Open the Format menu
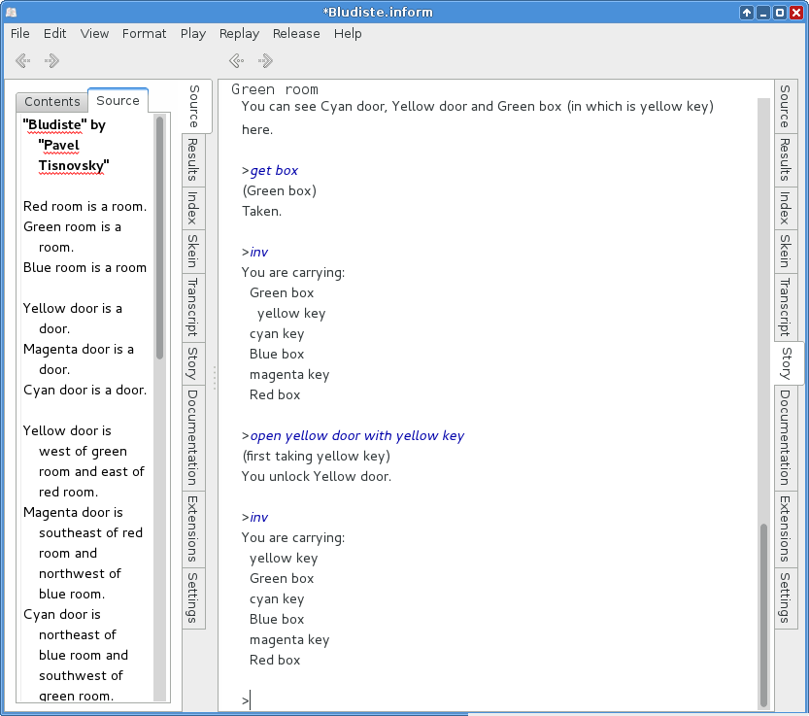Image resolution: width=809 pixels, height=716 pixels. 144,33
